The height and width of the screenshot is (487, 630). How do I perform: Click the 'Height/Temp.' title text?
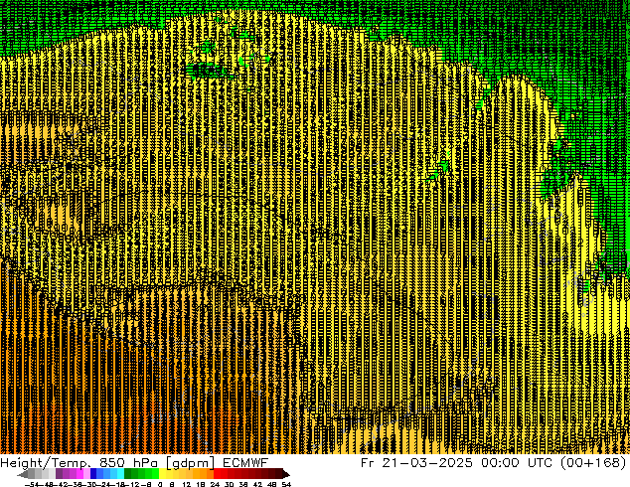44,463
